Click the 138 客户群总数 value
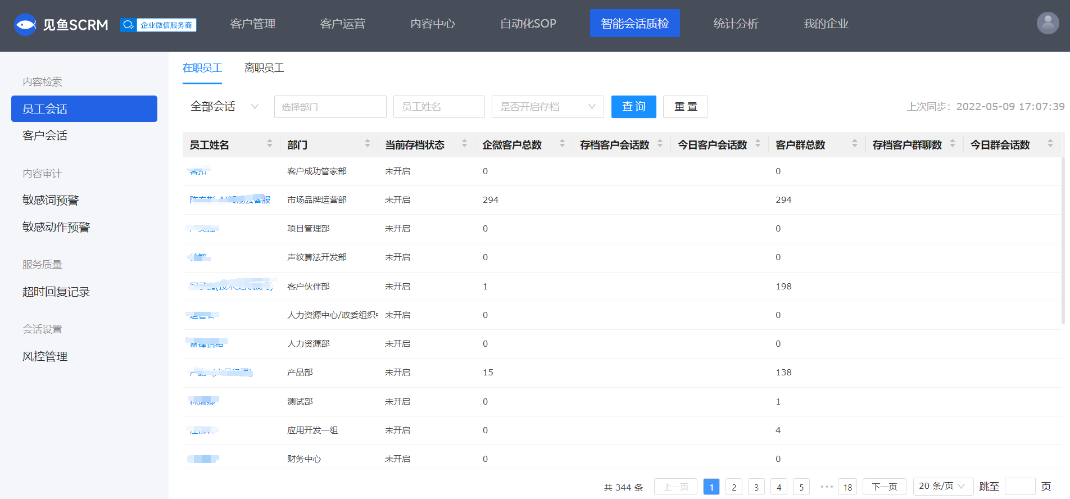The width and height of the screenshot is (1070, 499). point(783,372)
